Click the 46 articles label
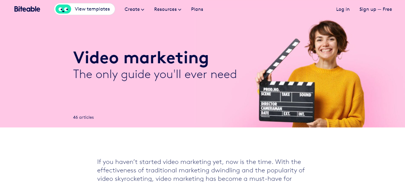 (x=83, y=117)
